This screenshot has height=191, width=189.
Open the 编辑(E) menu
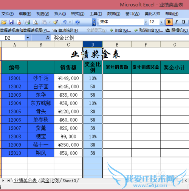(25, 14)
